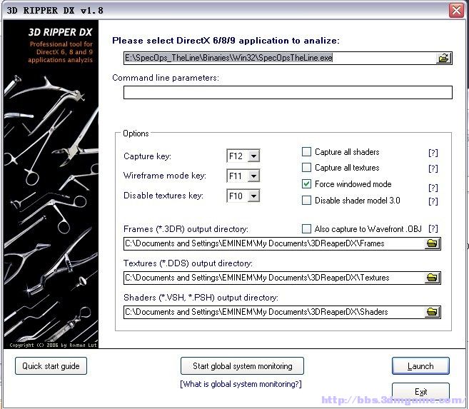Viewport: 469px width, 409px height.
Task: Open the Capture key F12 dropdown
Action: (x=253, y=156)
